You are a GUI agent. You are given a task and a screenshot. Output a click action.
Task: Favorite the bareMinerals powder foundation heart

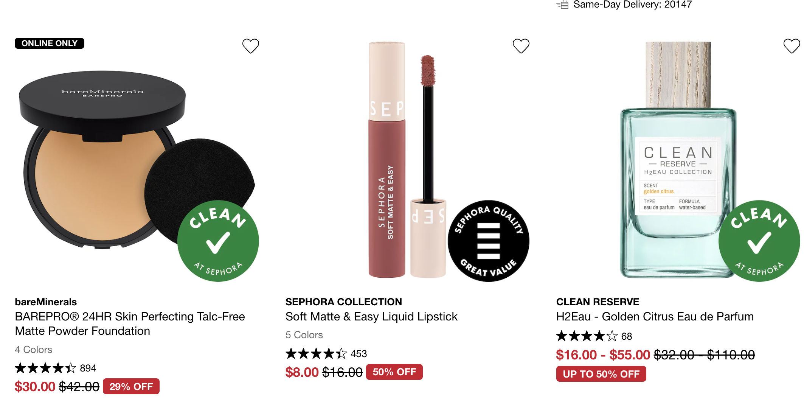pyautogui.click(x=250, y=46)
